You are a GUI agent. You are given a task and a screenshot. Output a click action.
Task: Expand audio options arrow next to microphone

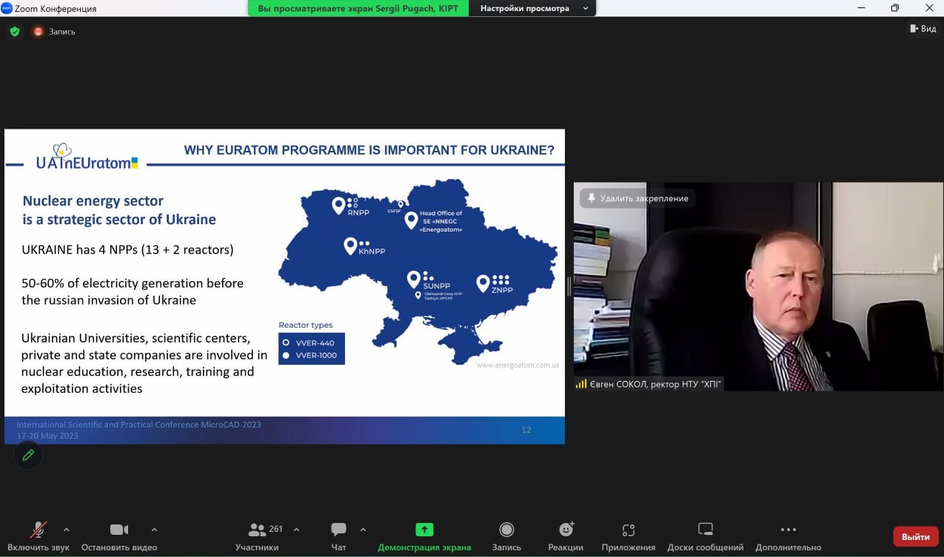[x=67, y=530]
